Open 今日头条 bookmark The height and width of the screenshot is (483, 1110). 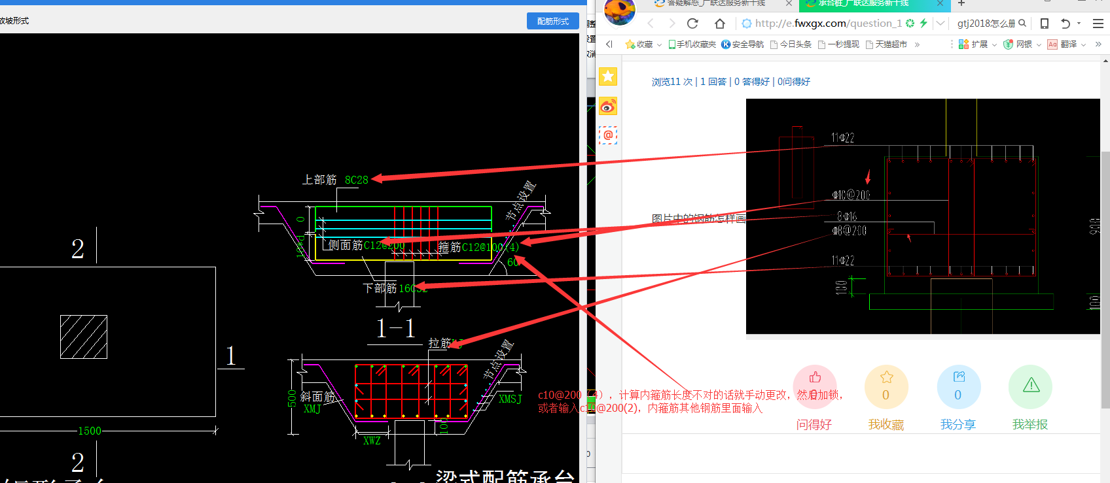click(x=791, y=44)
